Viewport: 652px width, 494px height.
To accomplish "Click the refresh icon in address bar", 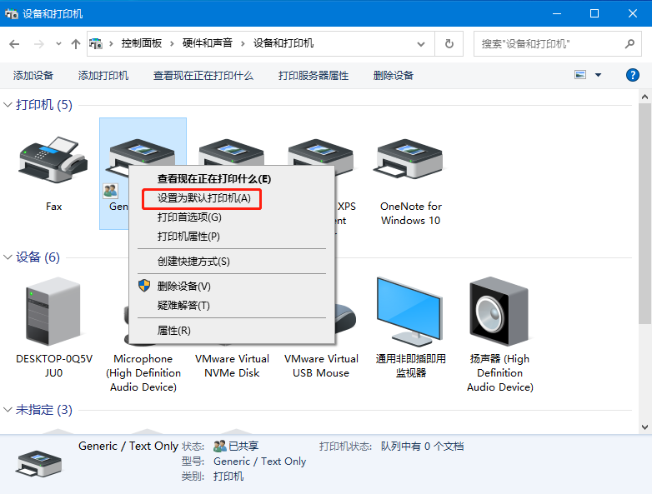I will coord(449,43).
